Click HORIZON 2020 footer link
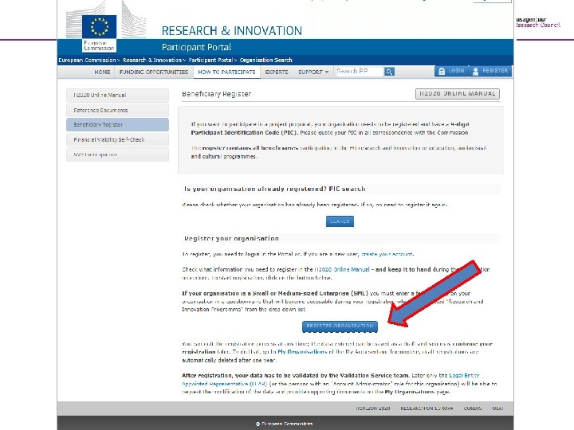This screenshot has height=430, width=574. point(373,408)
